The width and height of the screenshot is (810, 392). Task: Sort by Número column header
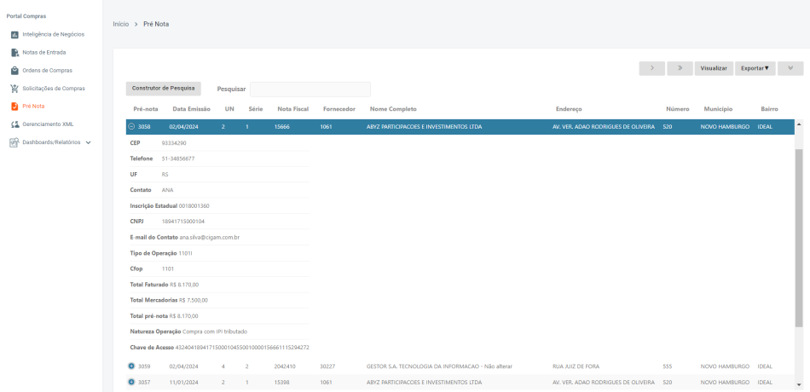pyautogui.click(x=677, y=109)
